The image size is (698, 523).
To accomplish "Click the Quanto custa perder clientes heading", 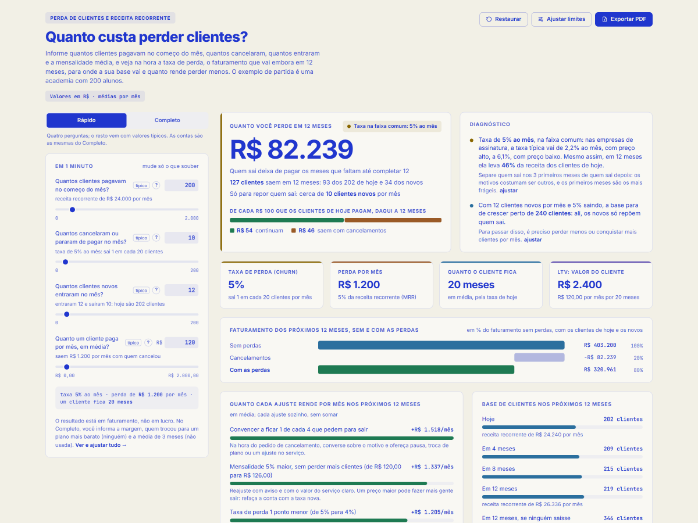I will (147, 37).
